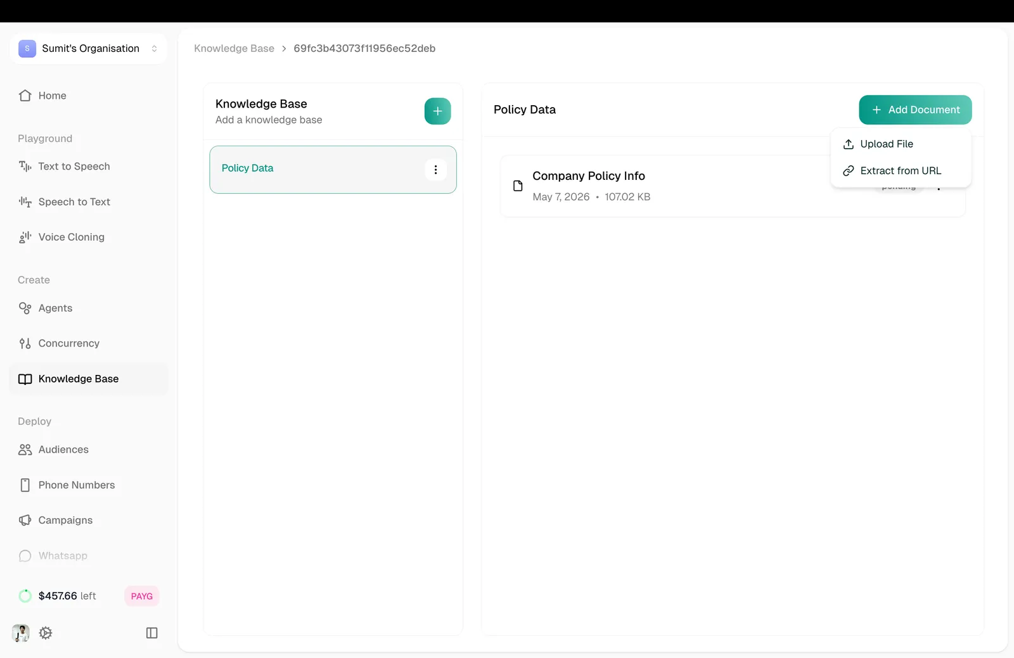Open settings via the gear icon
This screenshot has width=1014, height=658.
coord(46,633)
